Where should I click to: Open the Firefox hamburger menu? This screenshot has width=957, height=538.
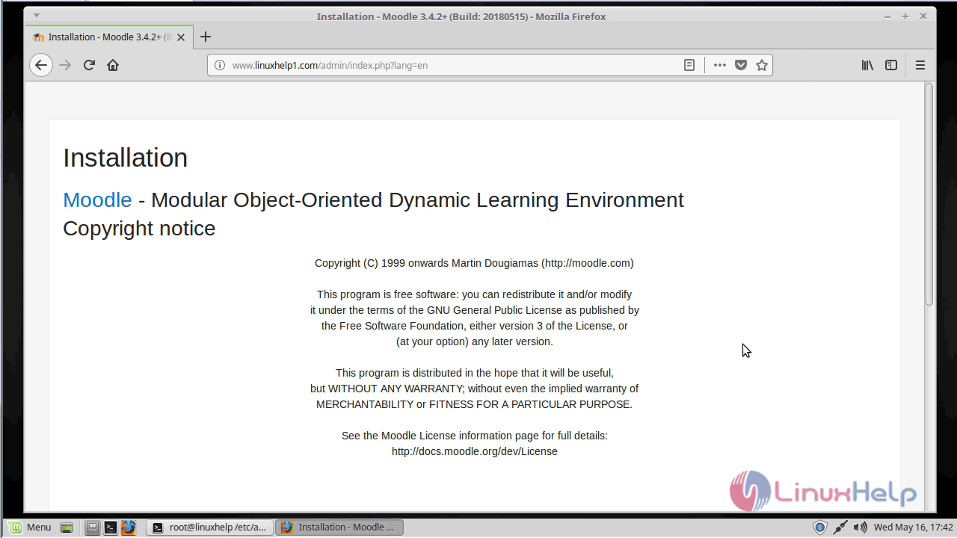pos(920,65)
